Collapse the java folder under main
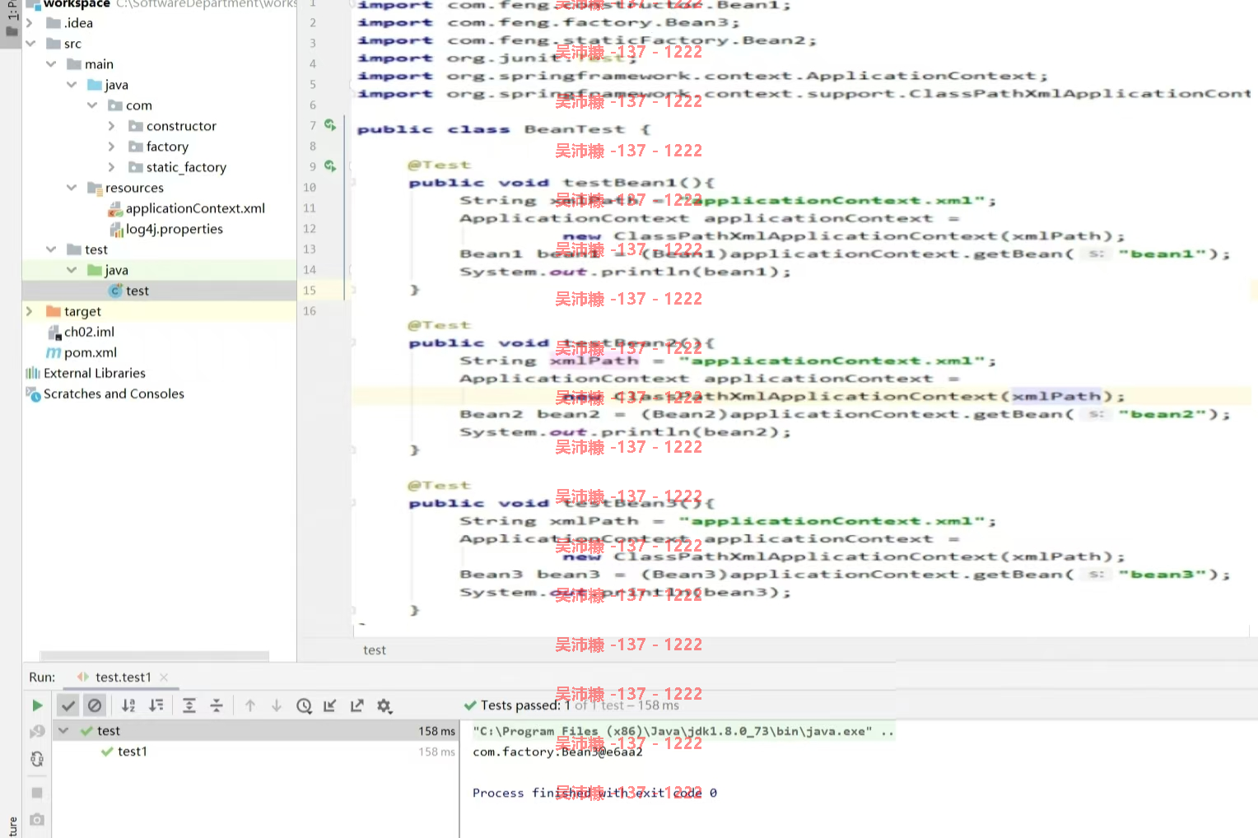1258x838 pixels. click(71, 85)
